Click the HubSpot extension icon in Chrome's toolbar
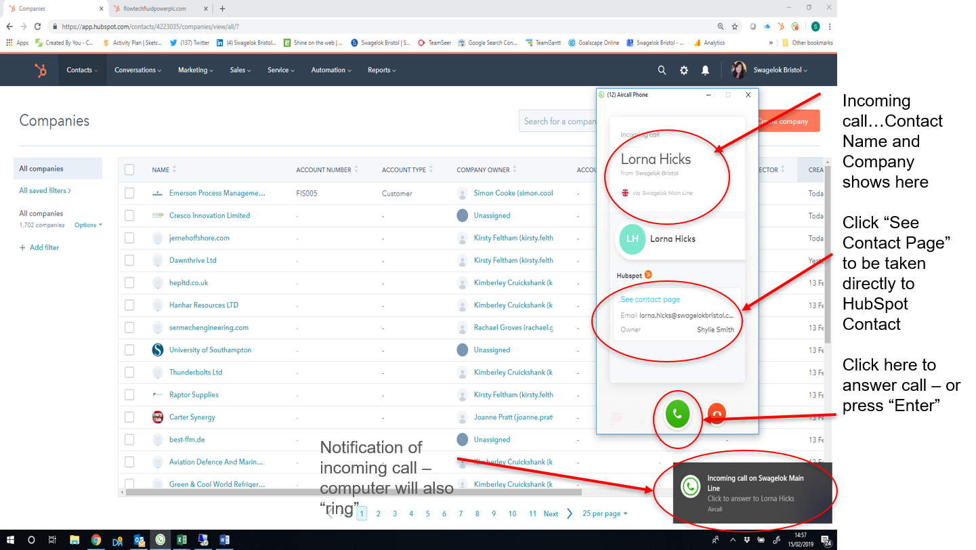The height and width of the screenshot is (550, 976). [x=782, y=26]
